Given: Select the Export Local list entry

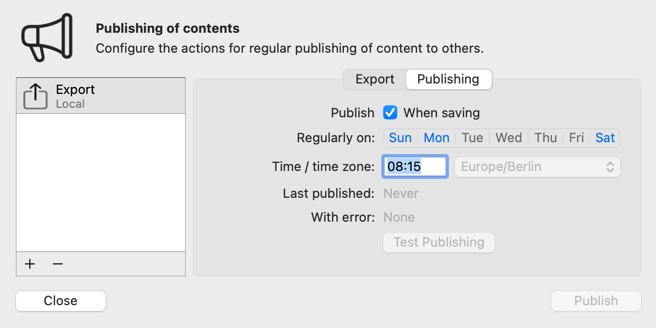Looking at the screenshot, I should [101, 96].
